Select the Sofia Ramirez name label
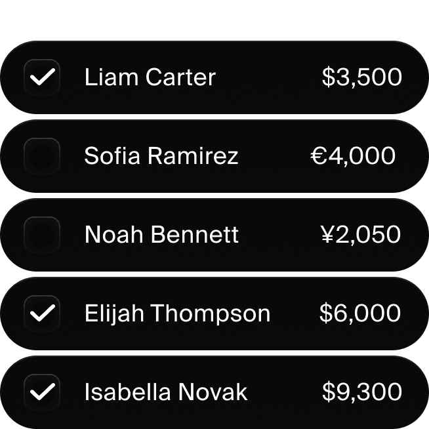The image size is (429, 429). (161, 156)
